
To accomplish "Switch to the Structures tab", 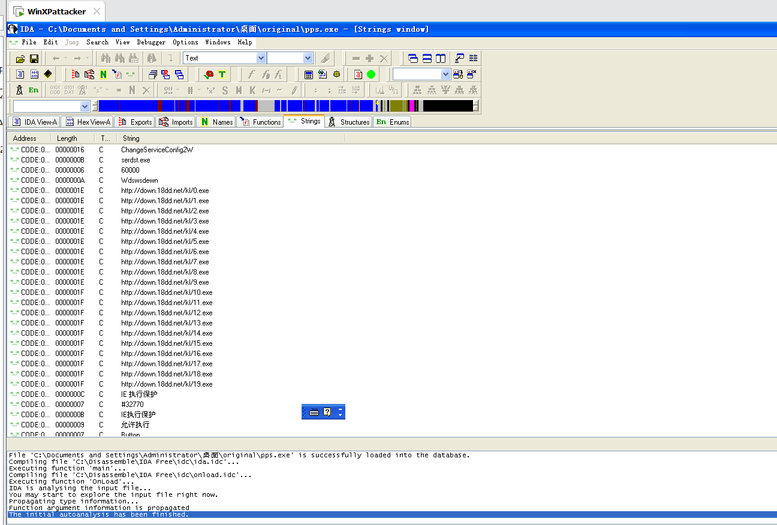I will click(x=348, y=122).
